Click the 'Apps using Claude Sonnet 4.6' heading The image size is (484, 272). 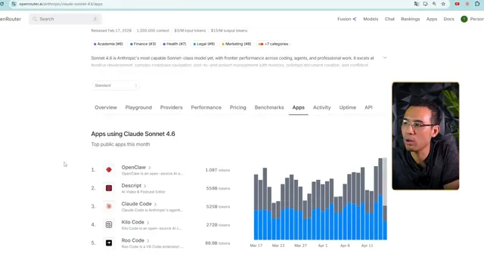click(x=133, y=134)
